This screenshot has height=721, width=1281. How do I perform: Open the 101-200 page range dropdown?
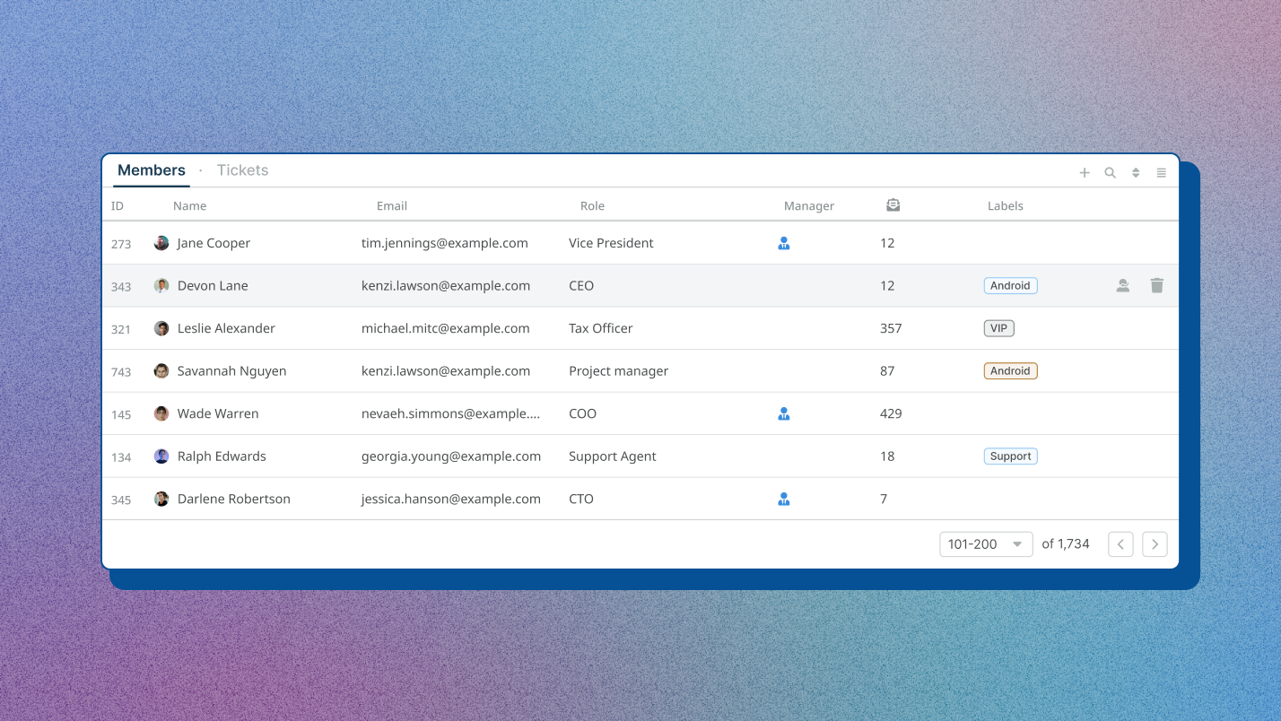985,543
